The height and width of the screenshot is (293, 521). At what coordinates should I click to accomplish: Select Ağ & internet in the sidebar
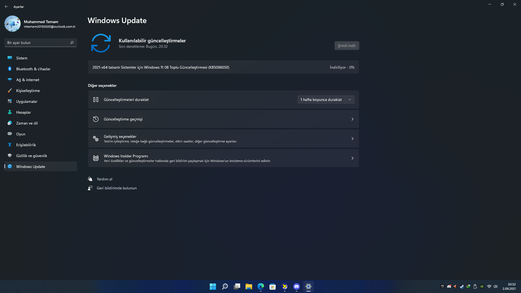[28, 80]
